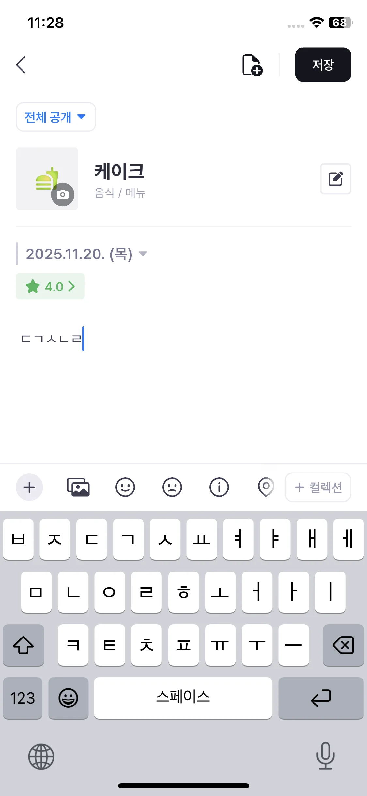Tap the smiley face icon in toolbar
Image resolution: width=367 pixels, height=796 pixels.
point(125,487)
